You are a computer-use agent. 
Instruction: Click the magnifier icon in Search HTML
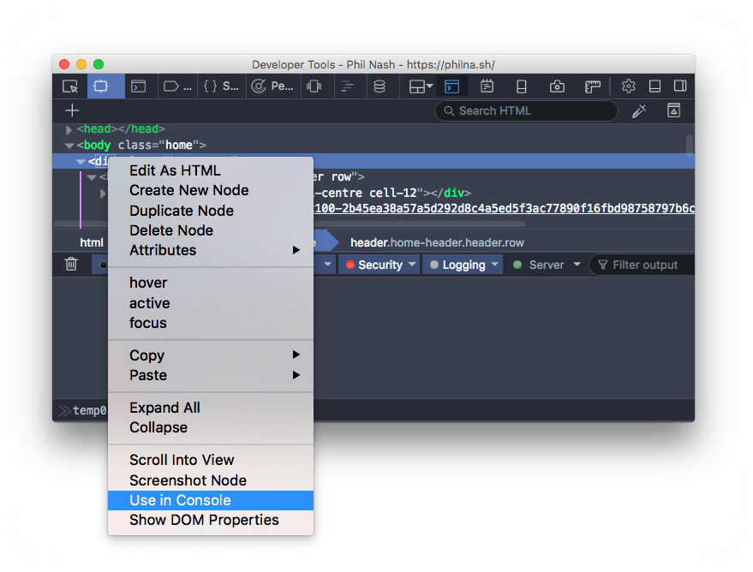pyautogui.click(x=449, y=110)
